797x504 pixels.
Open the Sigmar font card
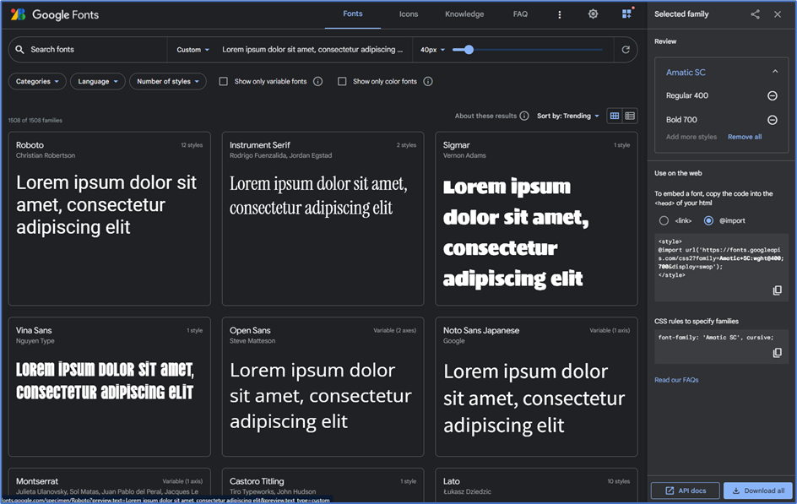(536, 219)
